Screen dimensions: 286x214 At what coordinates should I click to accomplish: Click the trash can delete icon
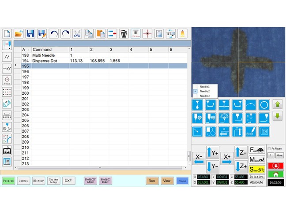pos(124,33)
